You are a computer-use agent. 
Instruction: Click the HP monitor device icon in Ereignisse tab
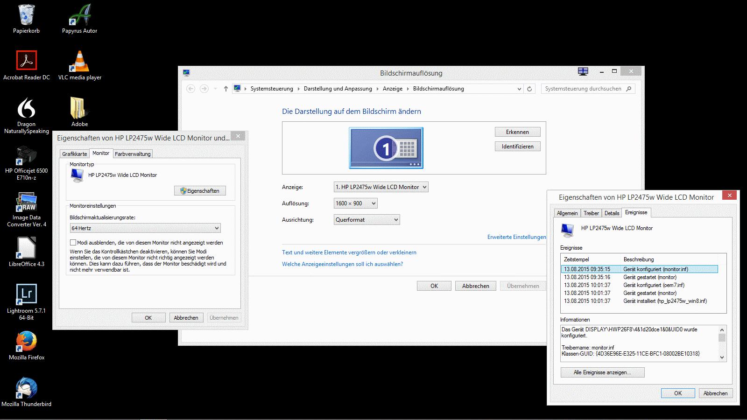tap(567, 230)
